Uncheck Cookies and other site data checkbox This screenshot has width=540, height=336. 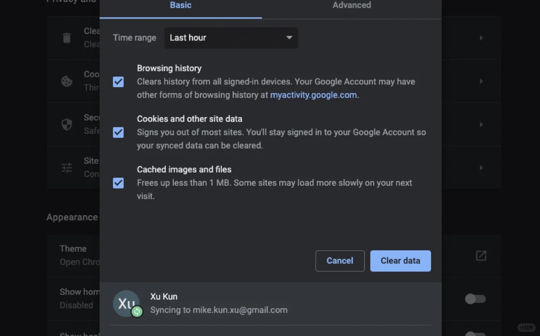[x=119, y=133]
